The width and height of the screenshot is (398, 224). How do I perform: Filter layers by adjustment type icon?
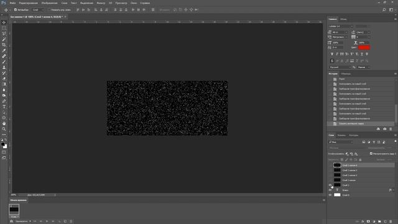pyautogui.click(x=369, y=142)
